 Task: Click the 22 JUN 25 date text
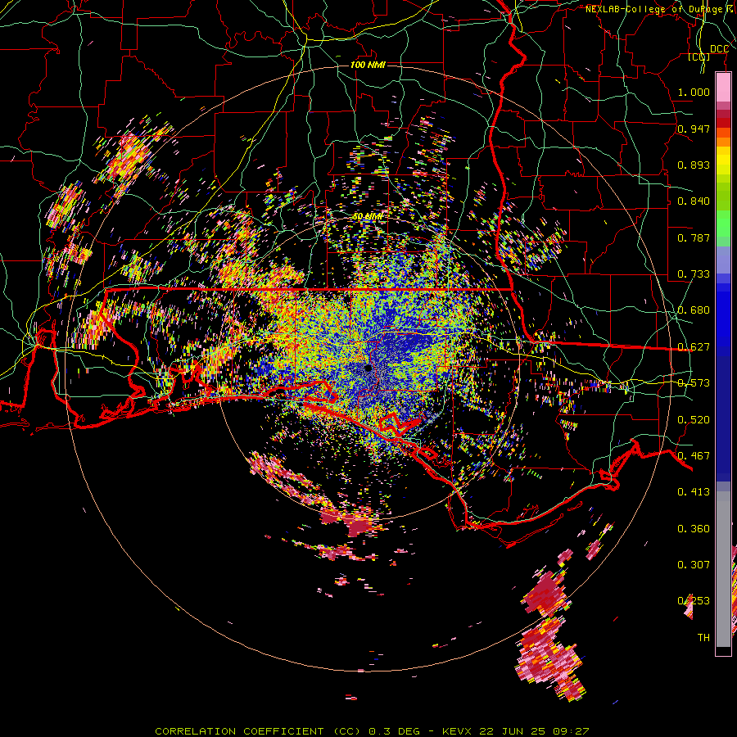click(513, 731)
